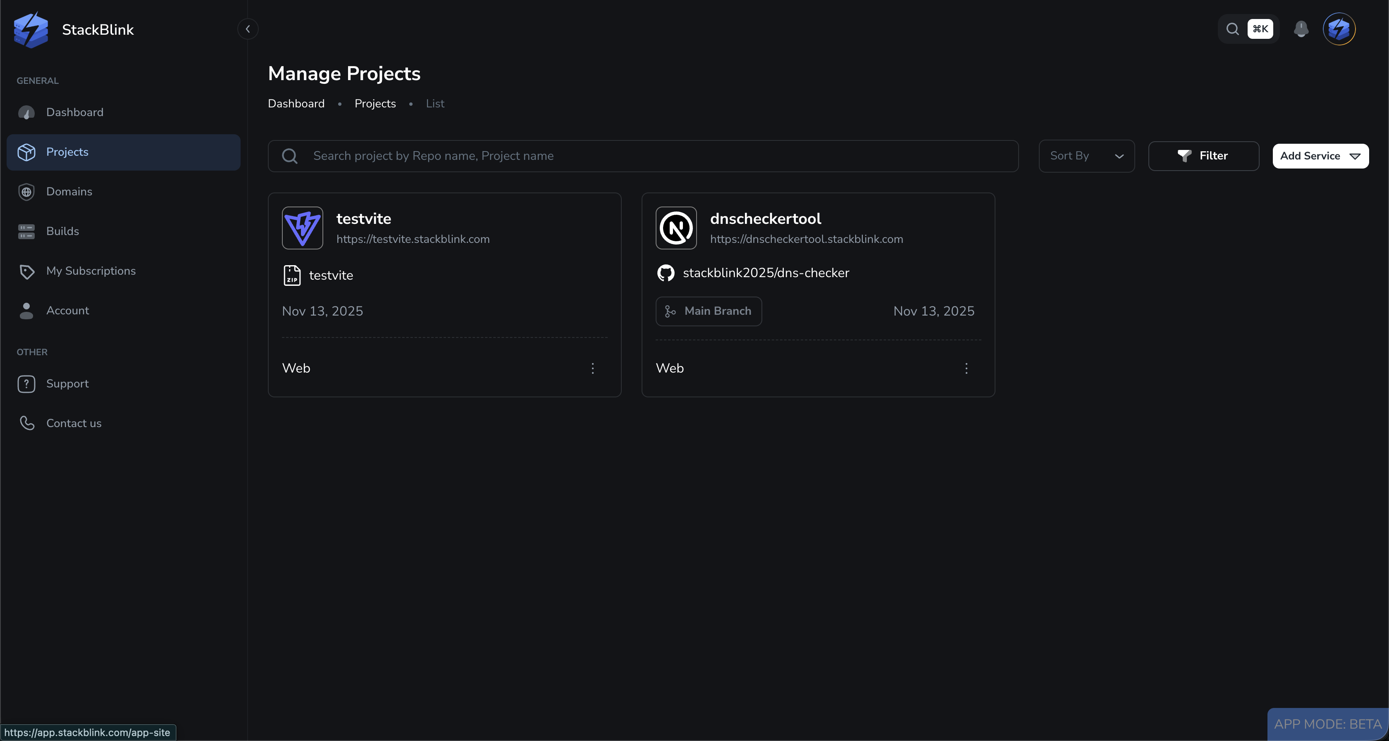Image resolution: width=1389 pixels, height=741 pixels.
Task: Select List in the breadcrumb trail
Action: coord(434,104)
